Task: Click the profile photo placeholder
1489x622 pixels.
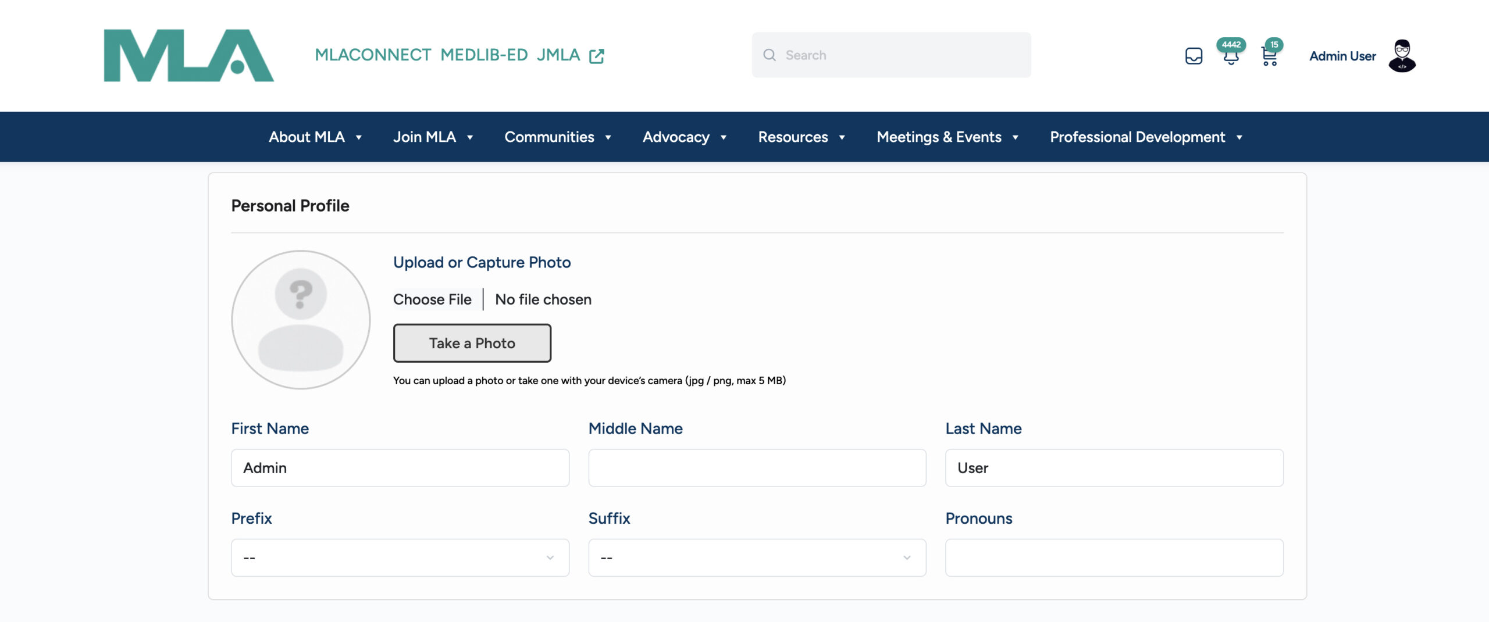Action: tap(301, 320)
